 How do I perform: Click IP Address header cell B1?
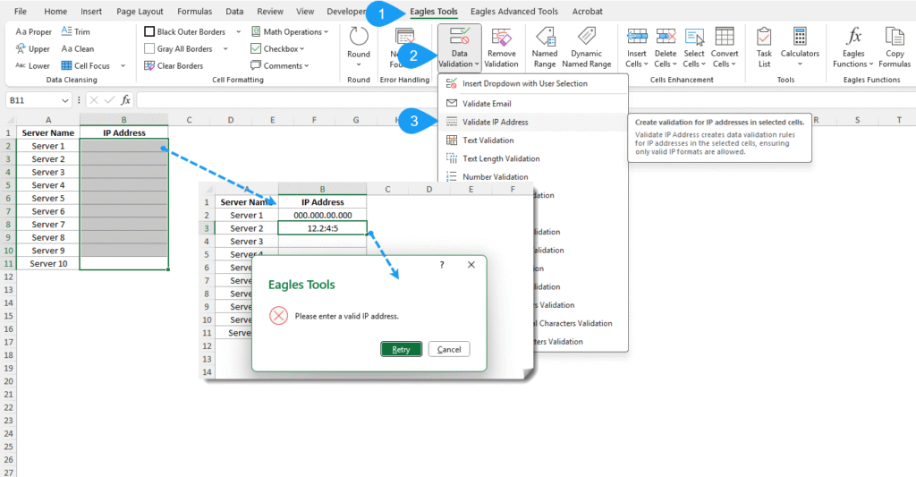point(123,132)
